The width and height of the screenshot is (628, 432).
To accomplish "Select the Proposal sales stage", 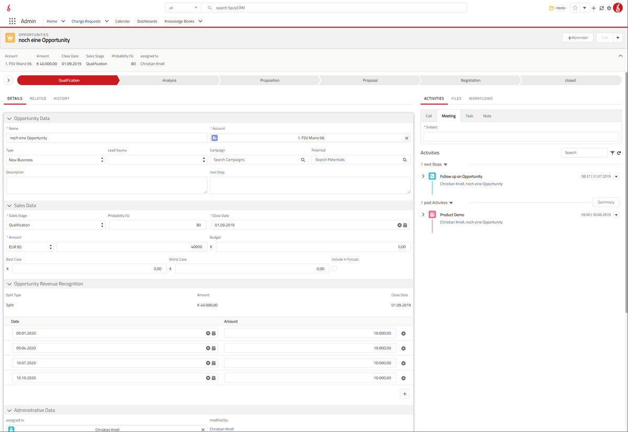I will pos(370,80).
